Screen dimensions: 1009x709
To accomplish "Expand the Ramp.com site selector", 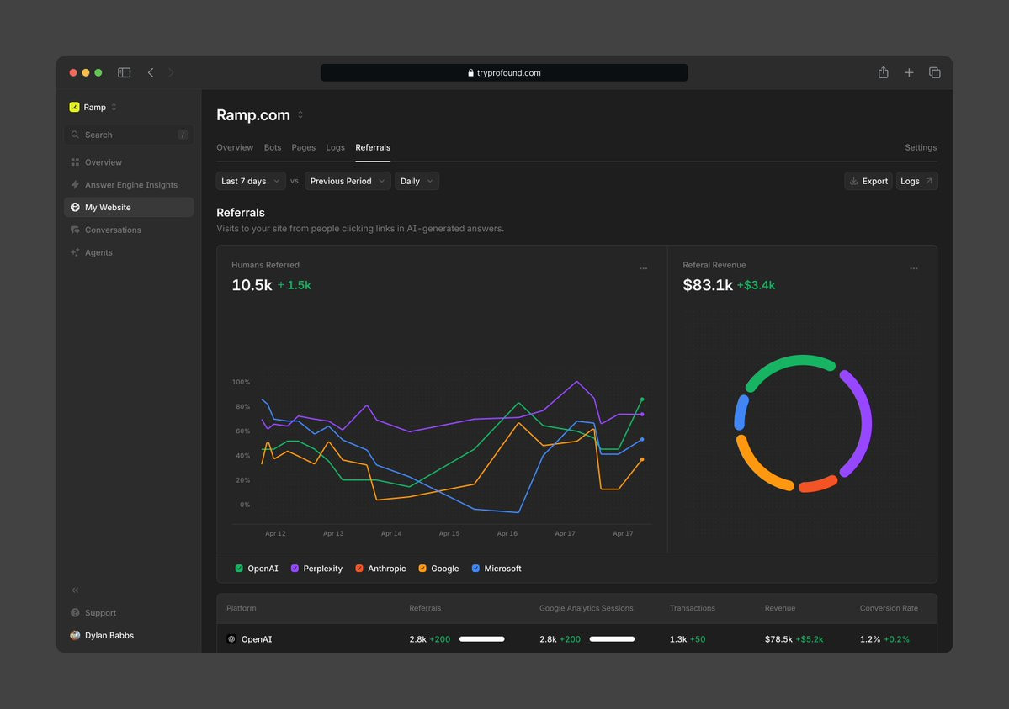I will (x=300, y=115).
